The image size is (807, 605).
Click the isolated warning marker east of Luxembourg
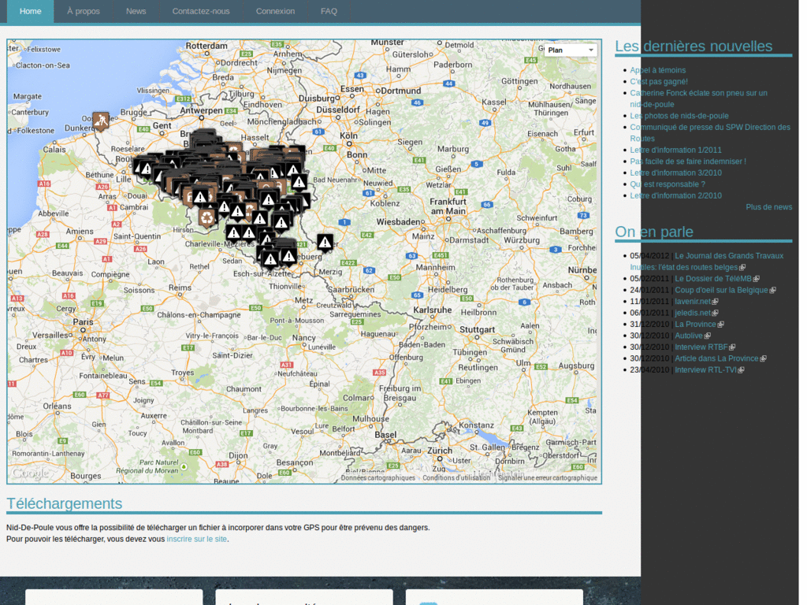[325, 243]
